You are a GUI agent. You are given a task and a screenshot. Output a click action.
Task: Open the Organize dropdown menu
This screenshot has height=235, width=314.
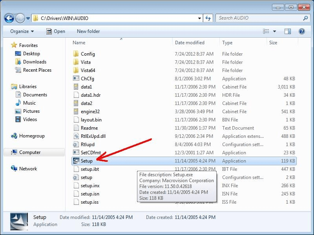(x=21, y=31)
